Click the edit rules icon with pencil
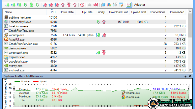This screenshot has height=109, width=195. coord(121,5)
